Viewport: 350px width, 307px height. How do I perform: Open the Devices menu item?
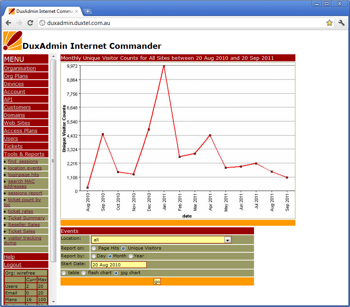point(14,84)
